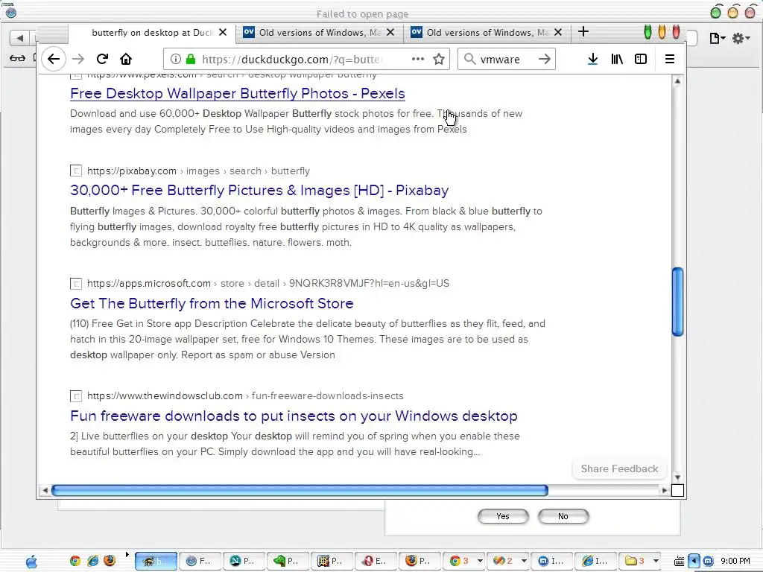Go back with the Firefox back arrow
The height and width of the screenshot is (572, 763).
(x=54, y=60)
